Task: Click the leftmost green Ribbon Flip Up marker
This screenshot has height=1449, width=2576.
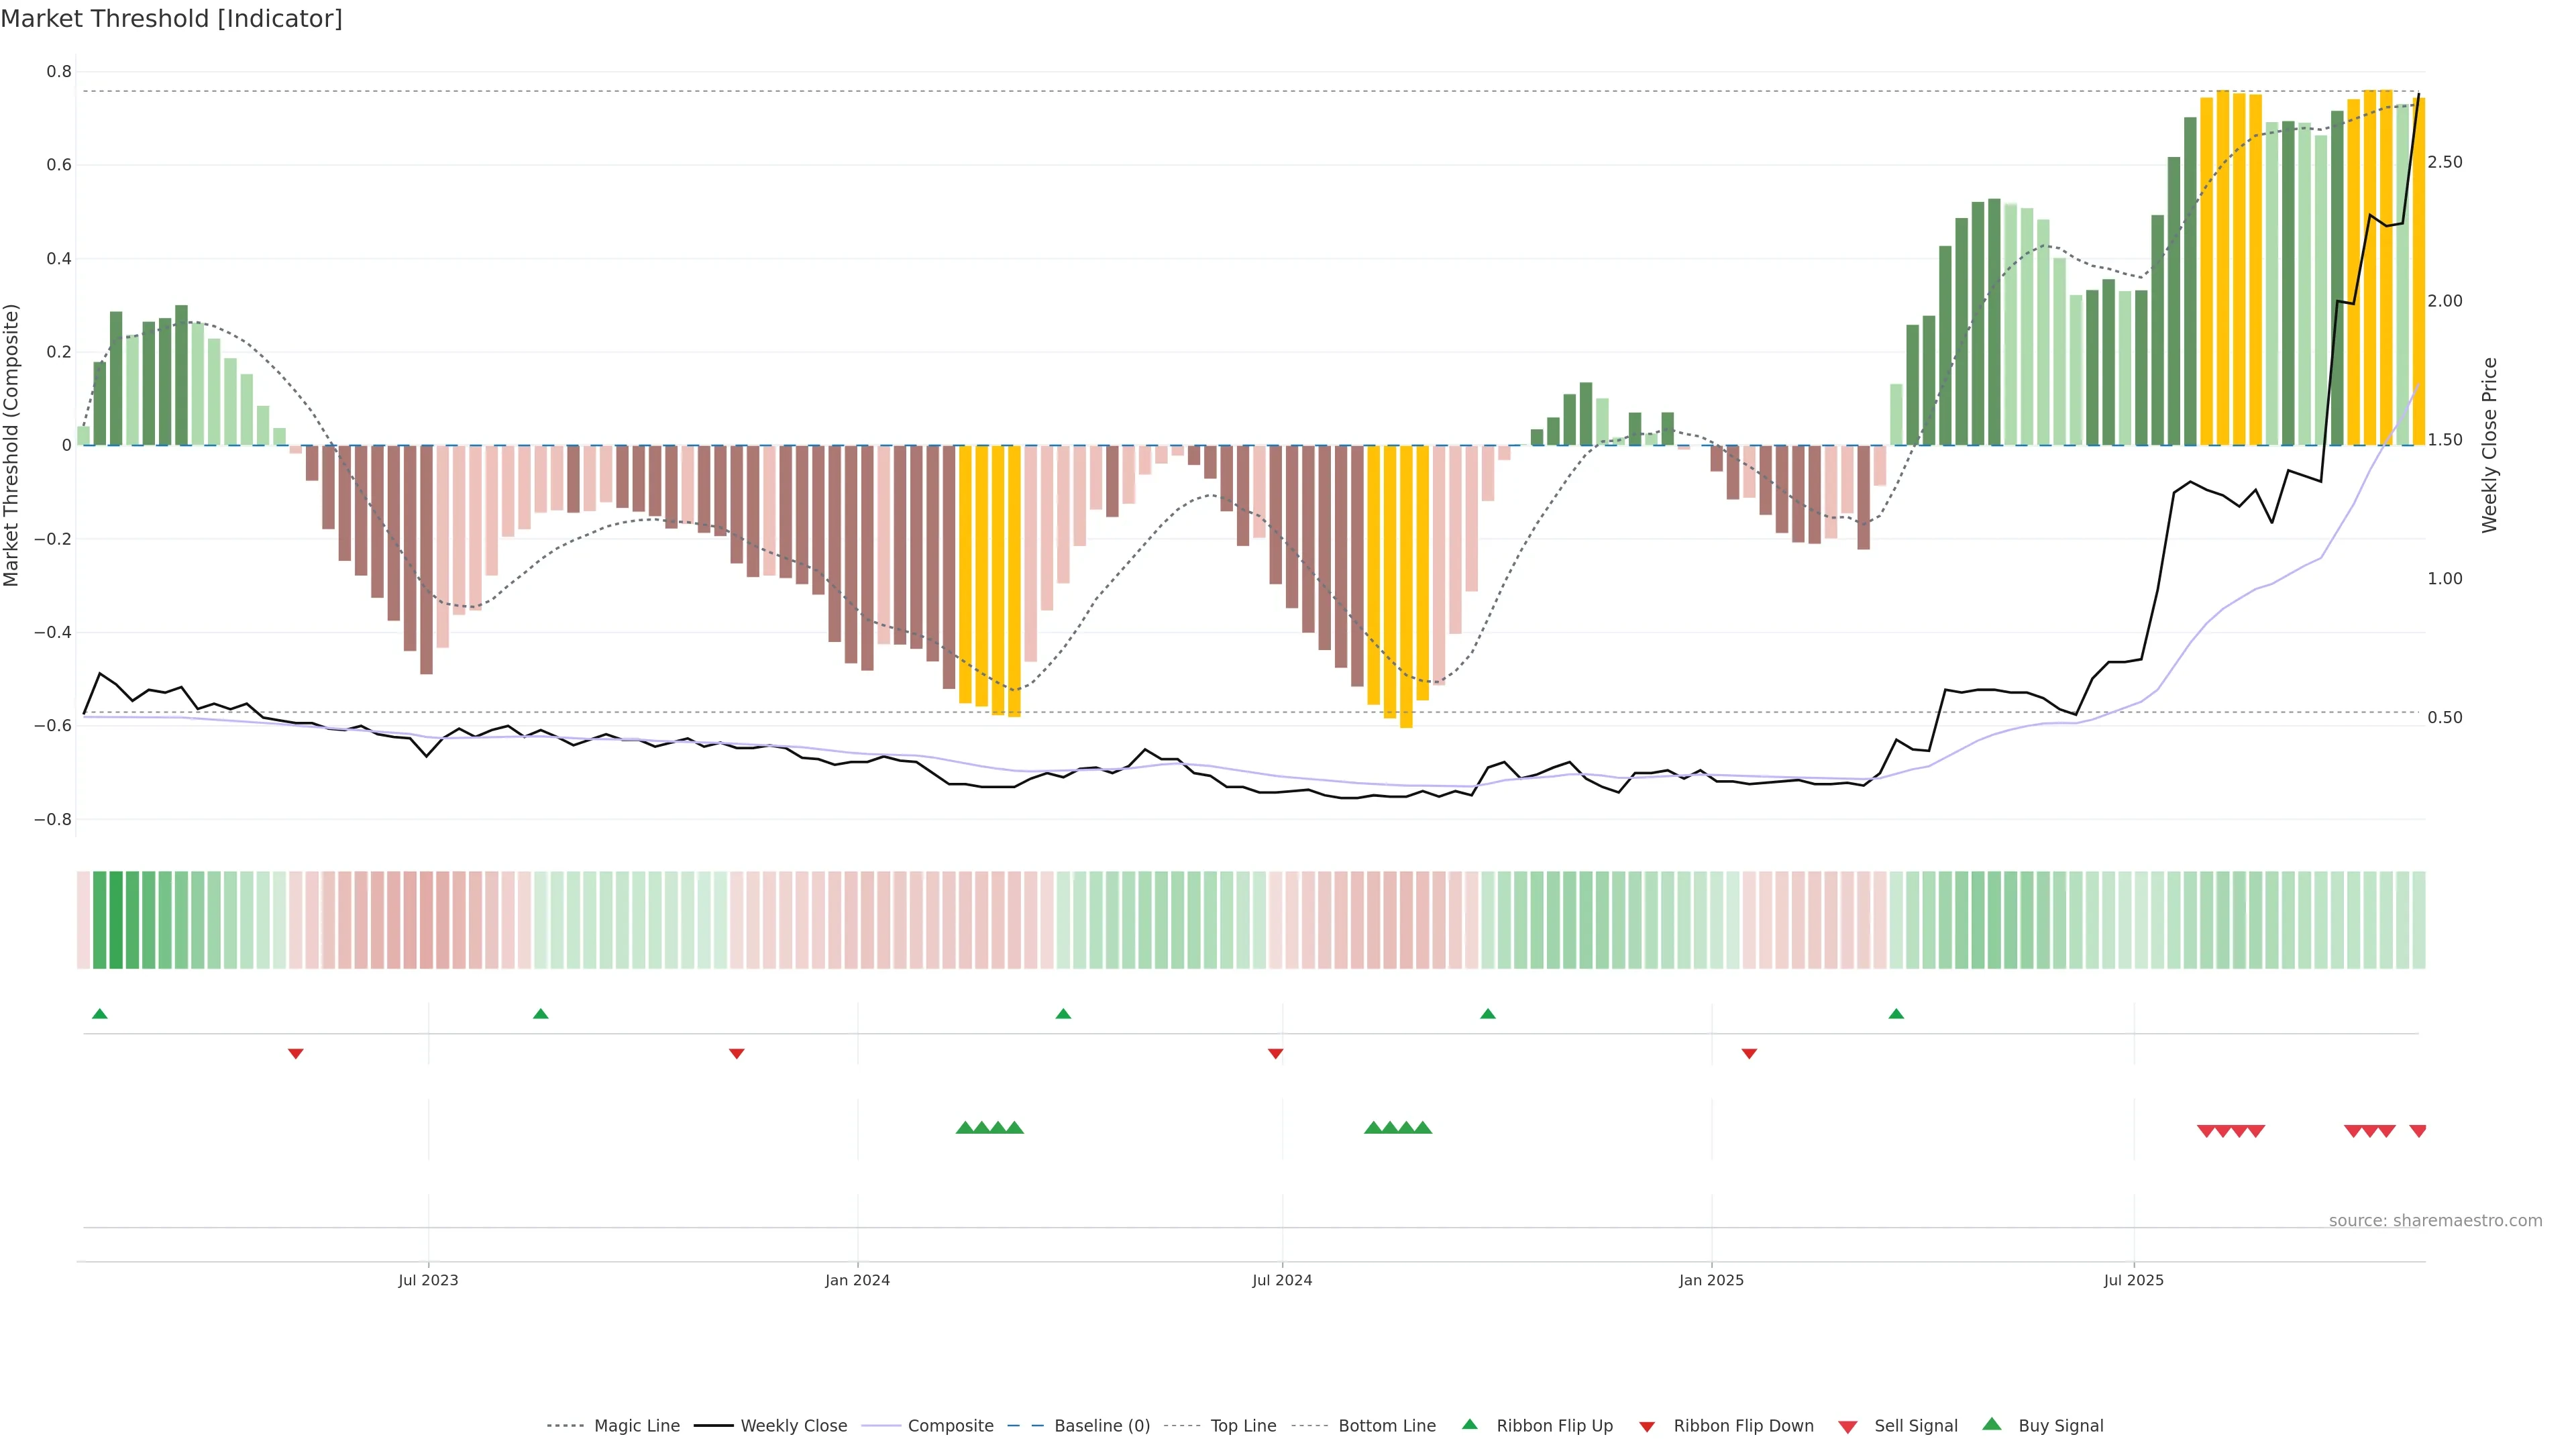Action: click(100, 1014)
